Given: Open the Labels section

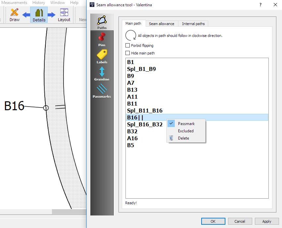Looking at the screenshot, I should (x=102, y=56).
